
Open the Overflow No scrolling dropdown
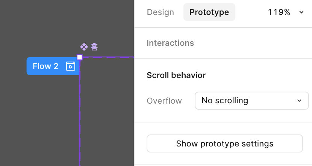pos(252,101)
